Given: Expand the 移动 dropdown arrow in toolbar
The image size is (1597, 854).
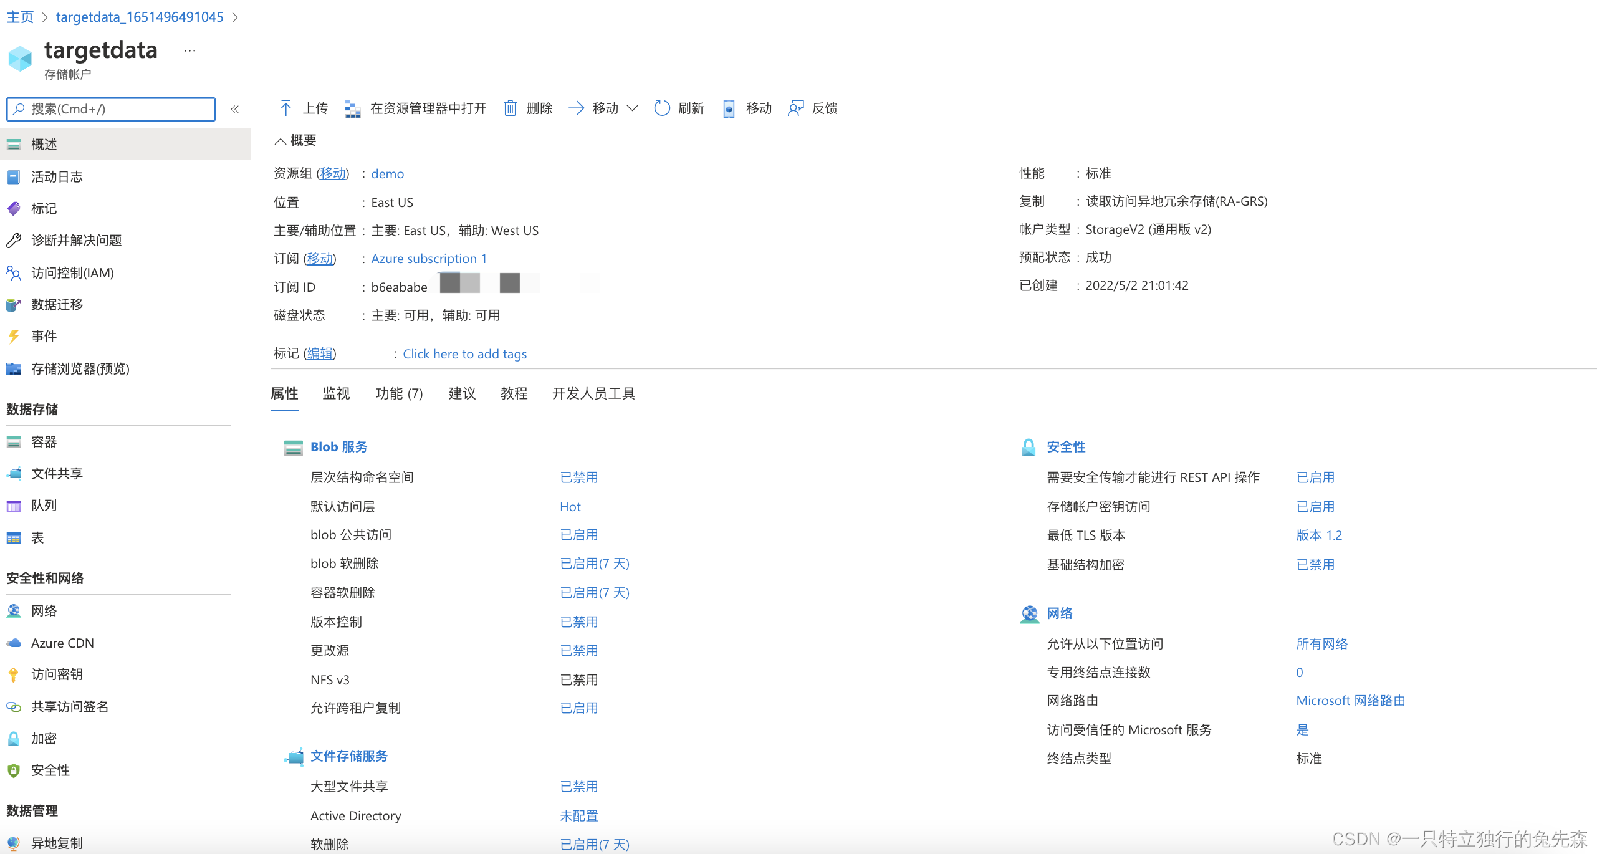Looking at the screenshot, I should click(632, 108).
